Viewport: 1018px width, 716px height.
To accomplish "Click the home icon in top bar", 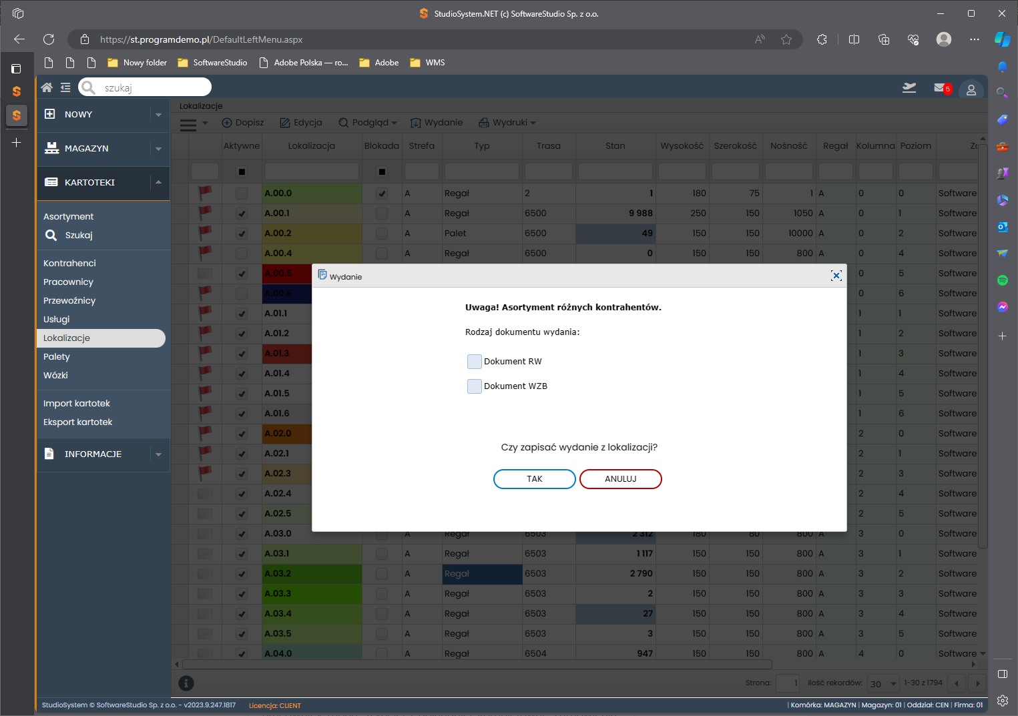I will click(x=47, y=87).
